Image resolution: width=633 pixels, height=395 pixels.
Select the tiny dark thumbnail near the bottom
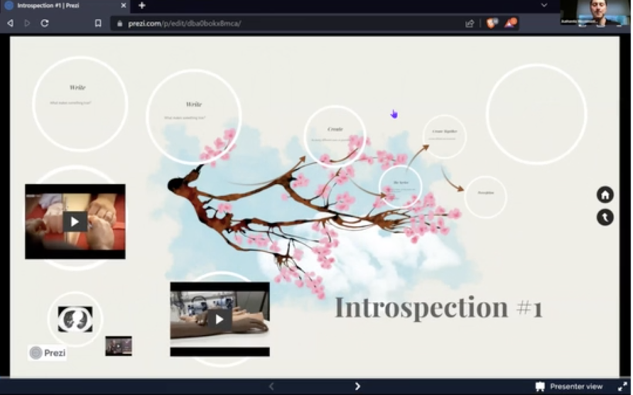click(118, 345)
